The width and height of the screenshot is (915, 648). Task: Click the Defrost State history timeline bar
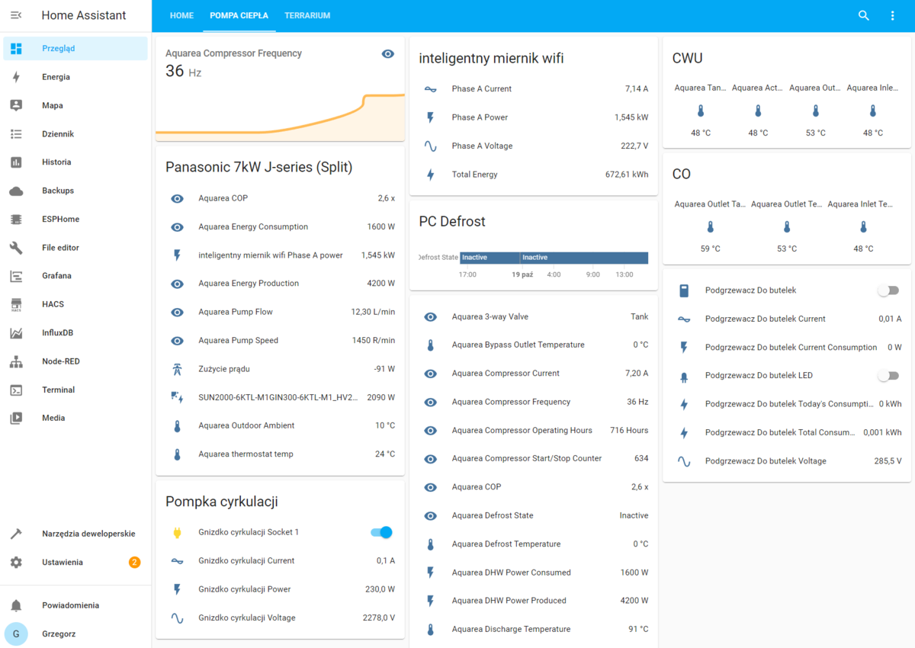click(x=554, y=258)
